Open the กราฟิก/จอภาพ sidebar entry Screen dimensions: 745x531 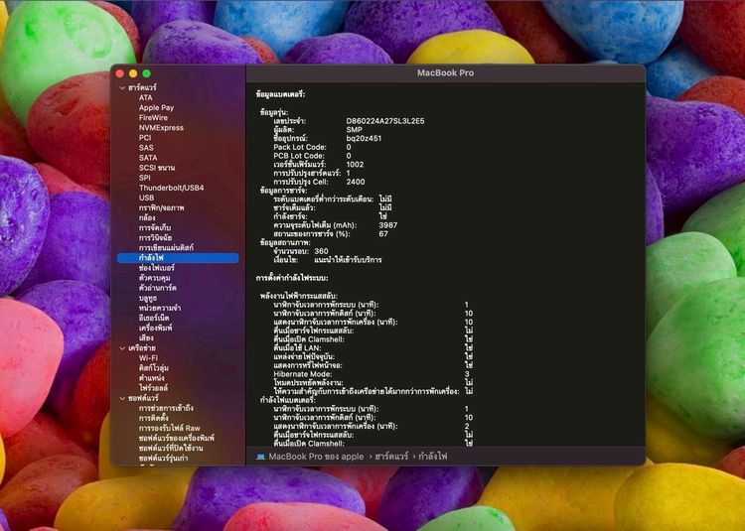click(x=162, y=207)
